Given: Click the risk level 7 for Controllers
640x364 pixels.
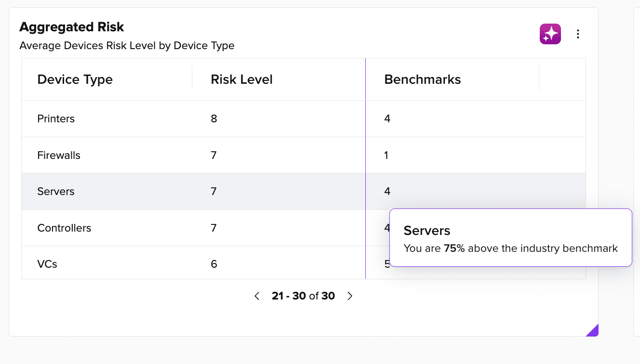Looking at the screenshot, I should pyautogui.click(x=213, y=228).
